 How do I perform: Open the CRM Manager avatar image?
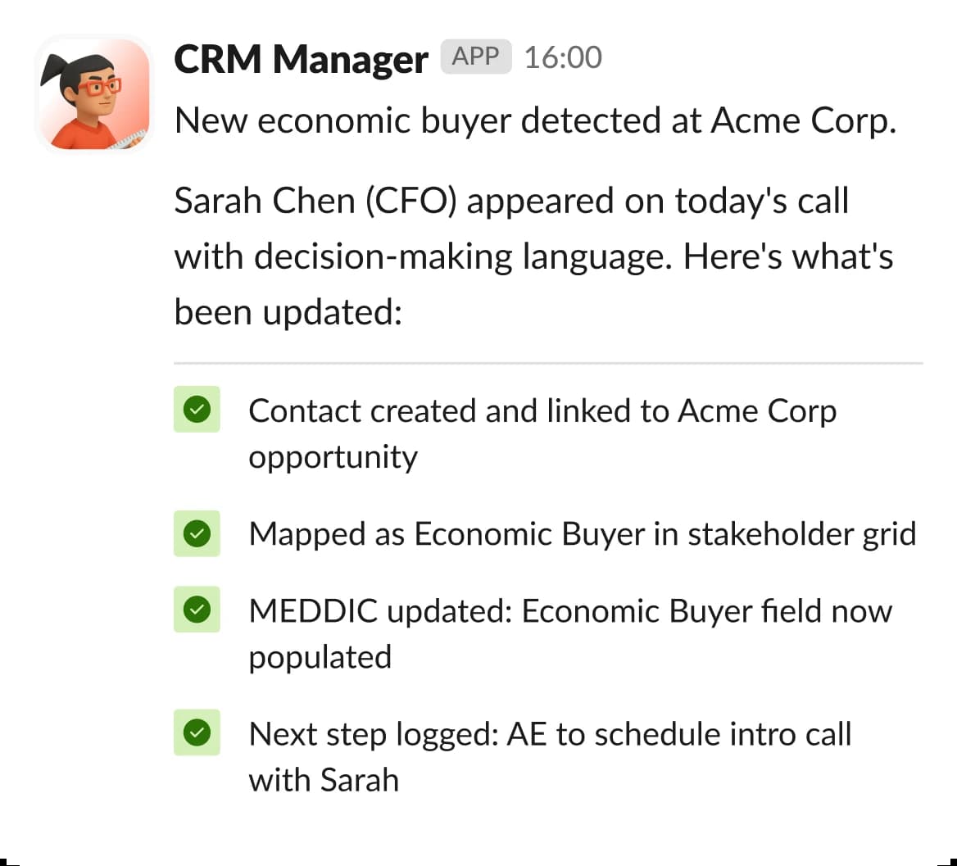point(94,94)
